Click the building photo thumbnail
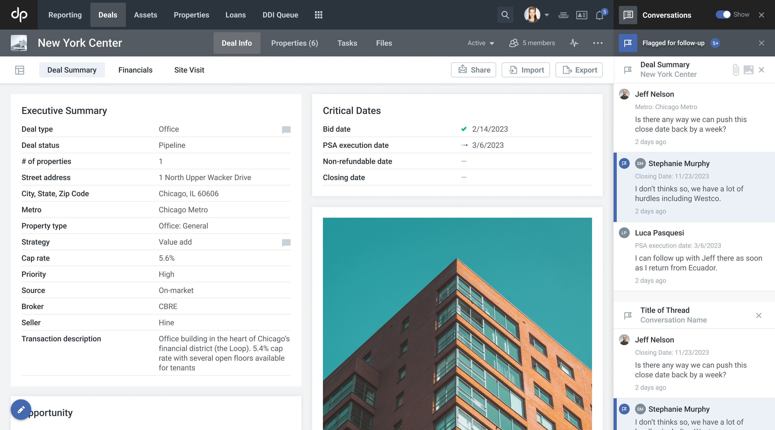The width and height of the screenshot is (775, 430). tap(19, 43)
